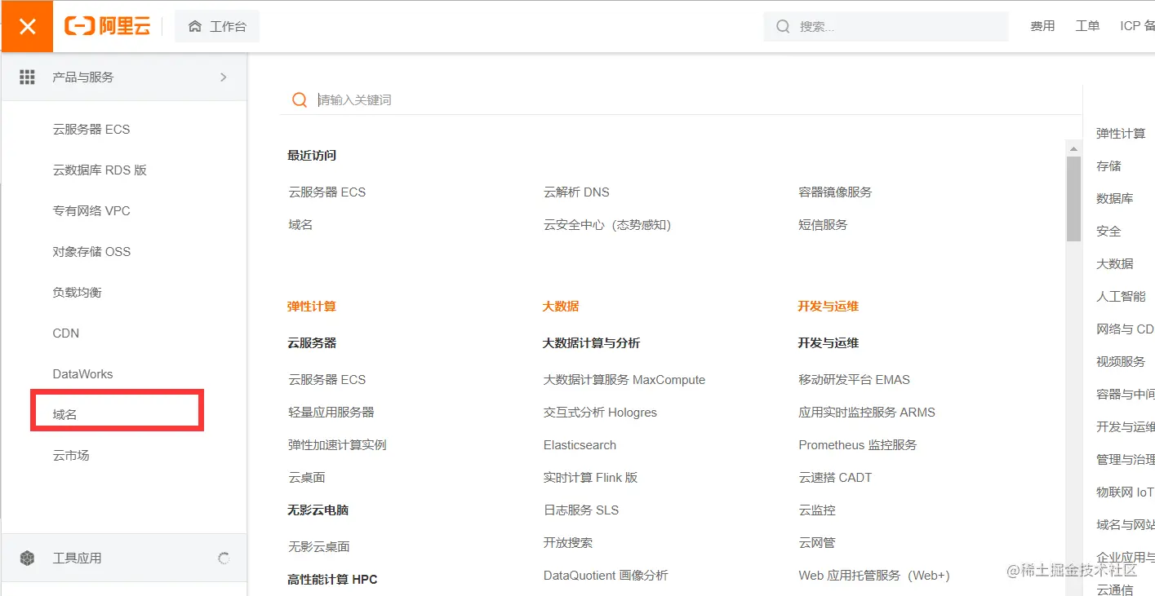Image resolution: width=1155 pixels, height=596 pixels.
Task: Click the cube icon beside 工具应用
Action: (27, 558)
